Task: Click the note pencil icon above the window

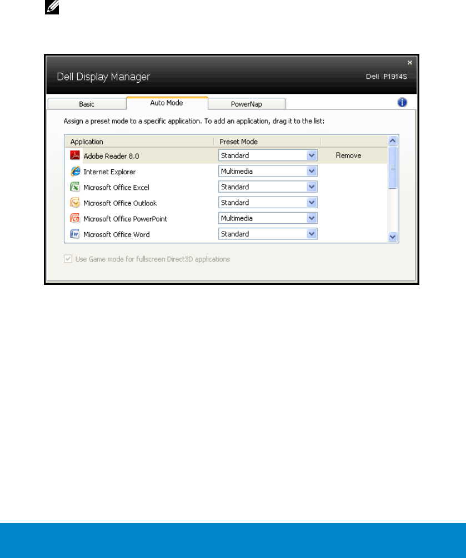Action: click(x=52, y=7)
